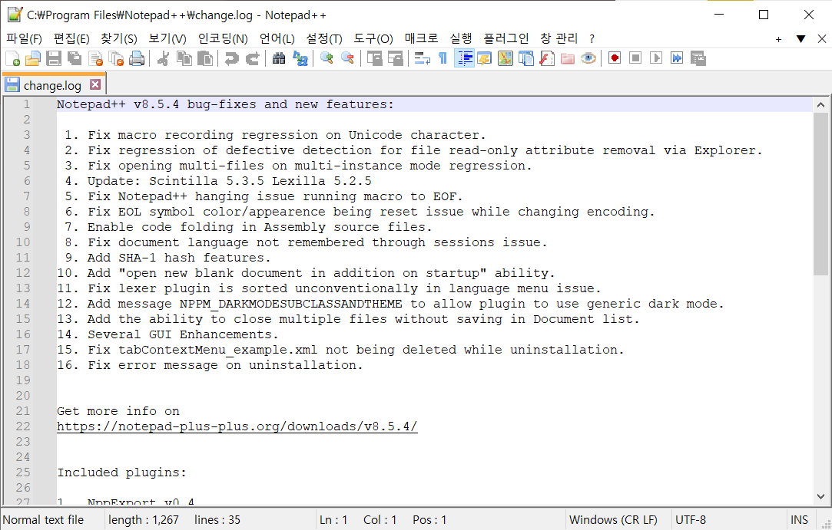832x530 pixels.
Task: Open the tab list dropdown triangle
Action: (x=801, y=38)
